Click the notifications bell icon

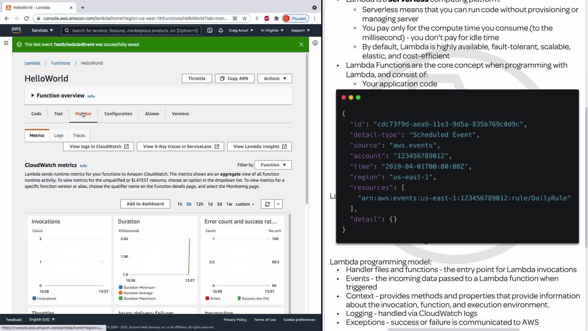[x=221, y=30]
